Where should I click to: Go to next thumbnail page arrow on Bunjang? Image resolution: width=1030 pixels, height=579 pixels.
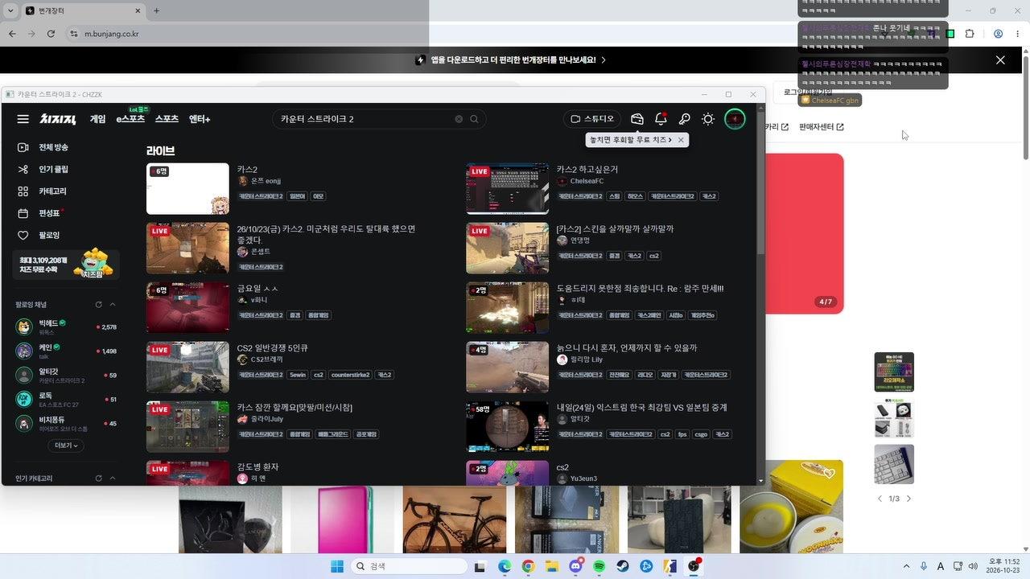coord(909,499)
